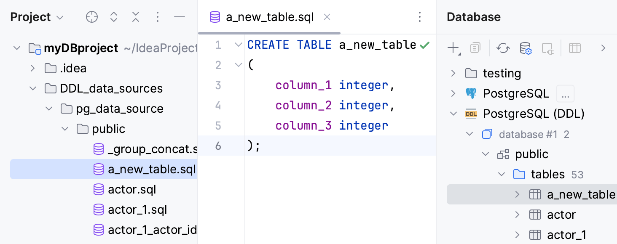Image resolution: width=617 pixels, height=244 pixels.
Task: Collapse the tables node under public schema
Action: pos(502,174)
